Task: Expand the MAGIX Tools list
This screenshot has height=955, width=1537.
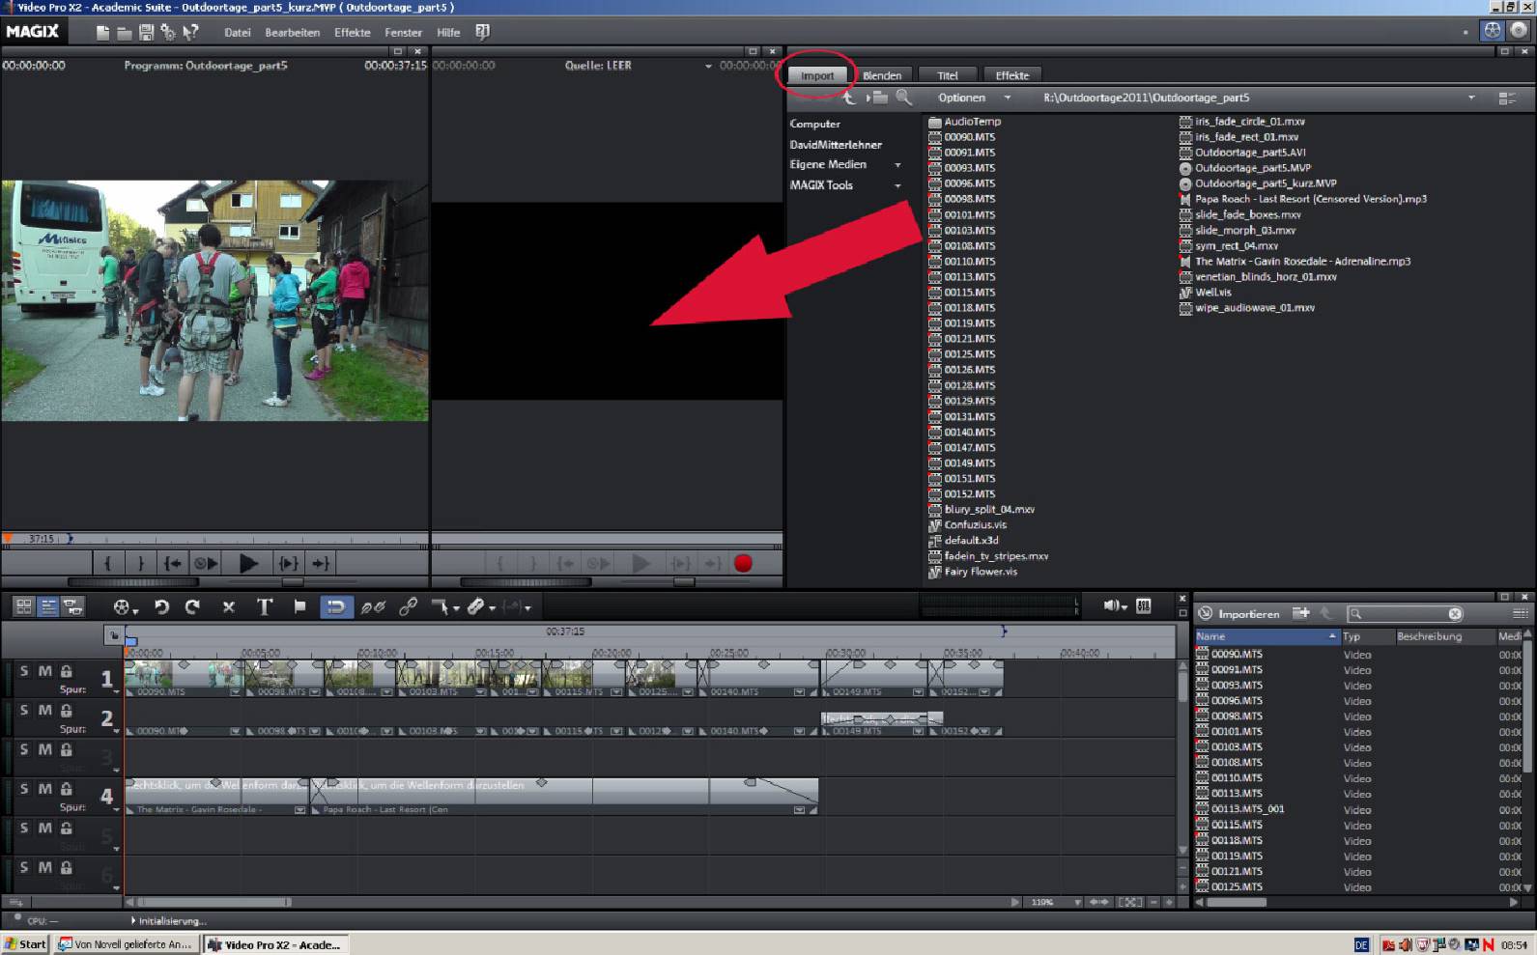Action: (x=897, y=185)
